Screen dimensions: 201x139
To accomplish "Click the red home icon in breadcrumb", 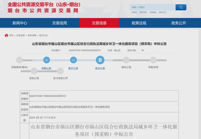I will [6, 35].
